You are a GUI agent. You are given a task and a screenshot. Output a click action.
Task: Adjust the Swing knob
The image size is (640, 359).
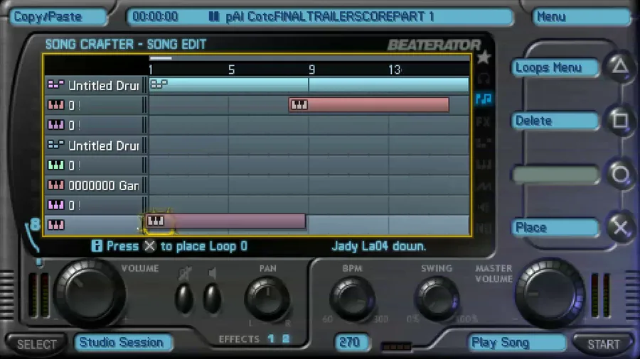pyautogui.click(x=437, y=299)
